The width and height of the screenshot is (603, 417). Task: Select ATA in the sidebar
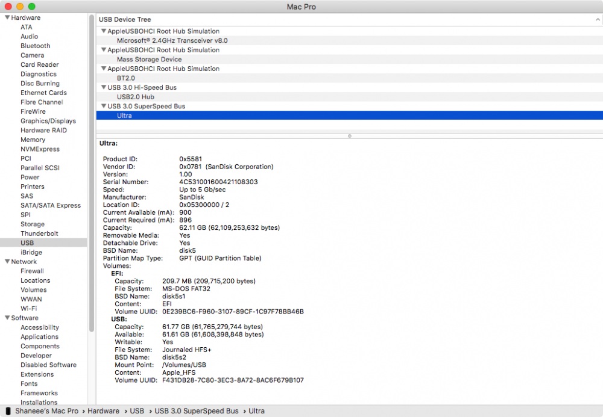[27, 27]
